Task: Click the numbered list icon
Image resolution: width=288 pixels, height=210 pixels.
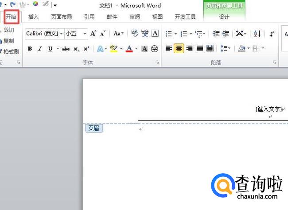Action: (x=184, y=34)
